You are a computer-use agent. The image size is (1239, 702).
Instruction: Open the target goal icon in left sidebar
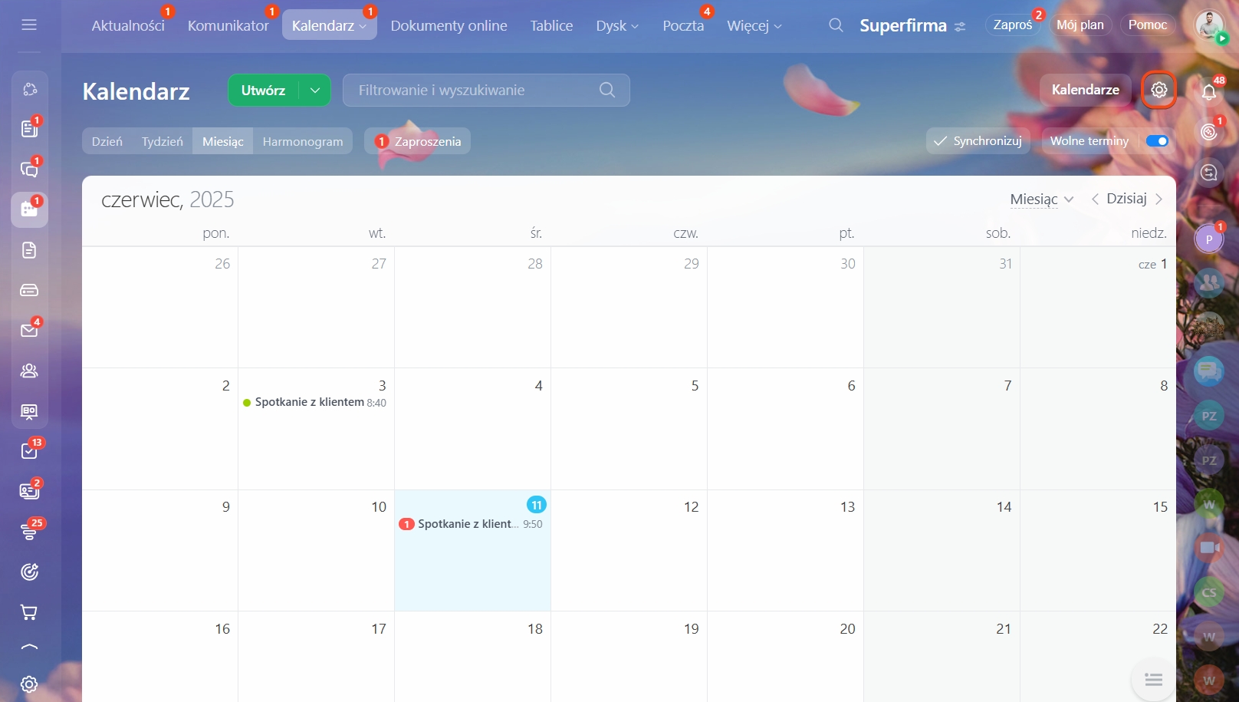point(29,572)
